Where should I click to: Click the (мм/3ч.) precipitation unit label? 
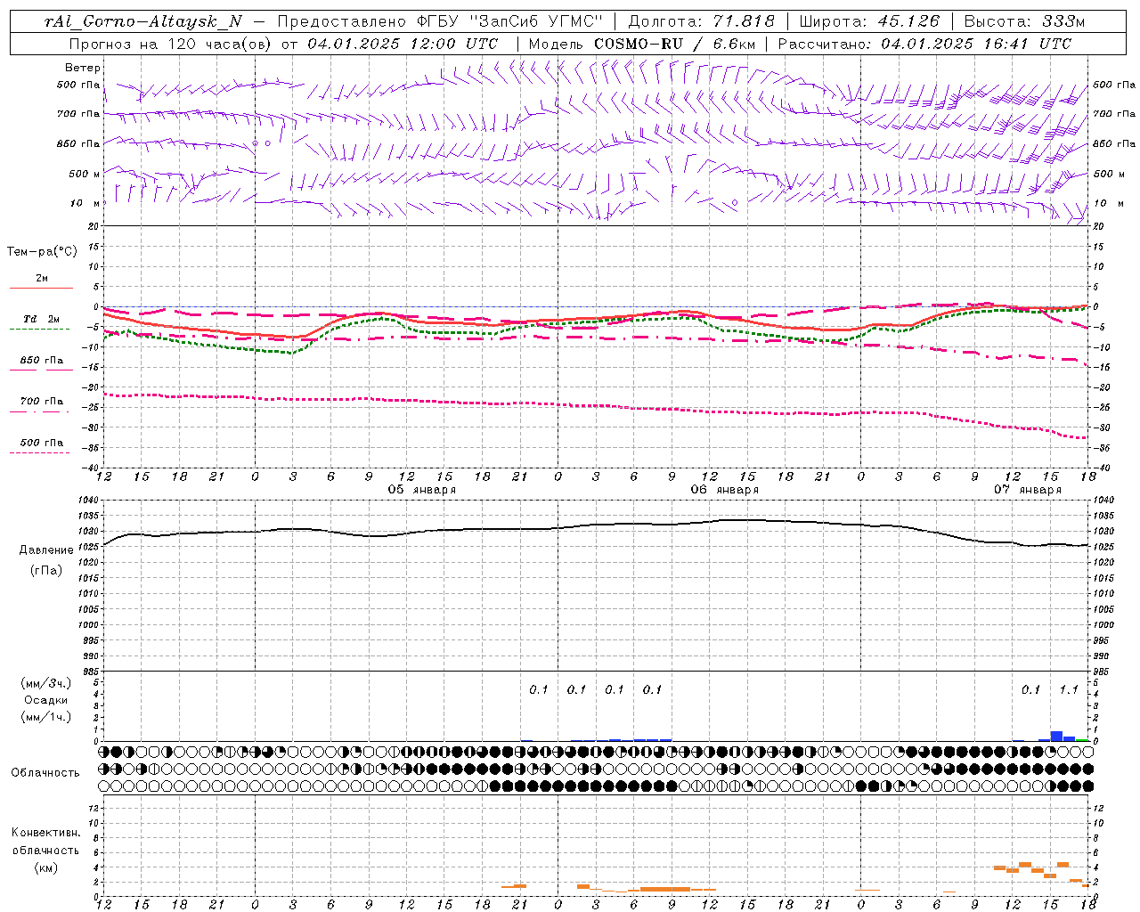(x=46, y=683)
